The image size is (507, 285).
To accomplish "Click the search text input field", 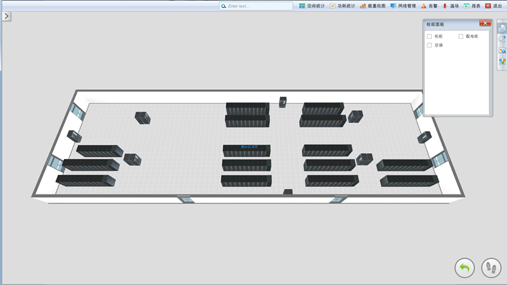I will pyautogui.click(x=257, y=6).
